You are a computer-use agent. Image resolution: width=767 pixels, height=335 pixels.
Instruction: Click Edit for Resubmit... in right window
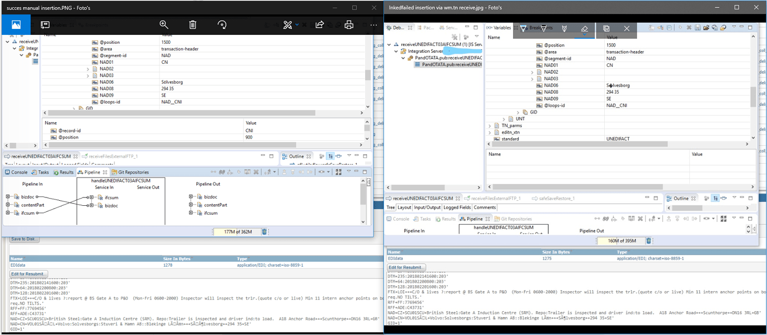coord(406,267)
